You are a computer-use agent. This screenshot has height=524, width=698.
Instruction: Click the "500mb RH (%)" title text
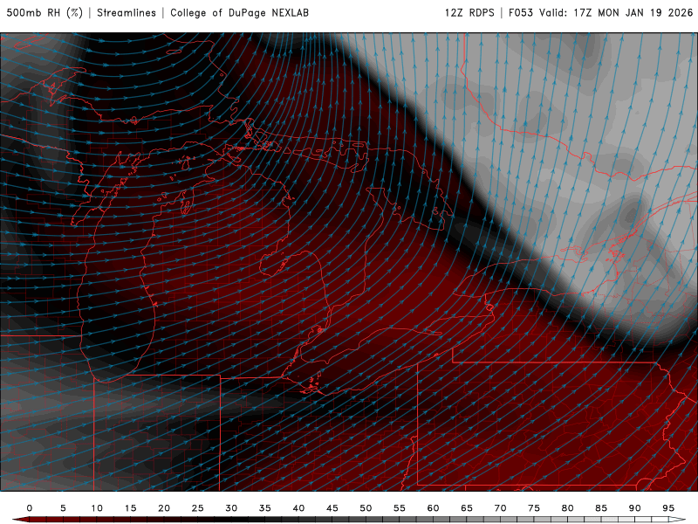[44, 12]
